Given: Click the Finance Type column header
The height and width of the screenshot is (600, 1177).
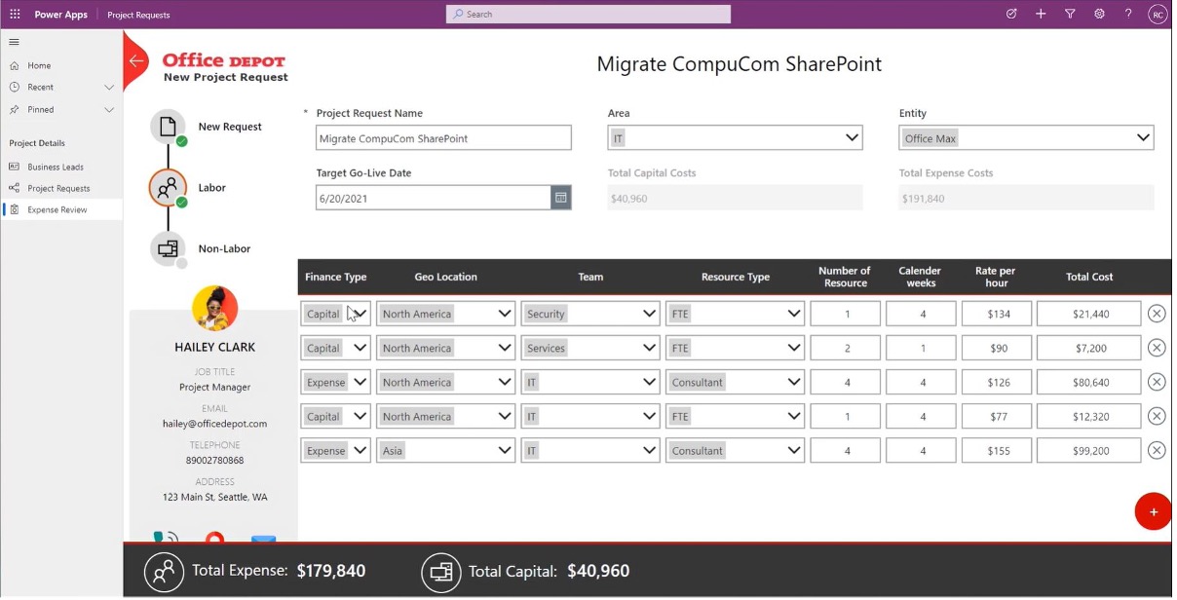Looking at the screenshot, I should (335, 277).
